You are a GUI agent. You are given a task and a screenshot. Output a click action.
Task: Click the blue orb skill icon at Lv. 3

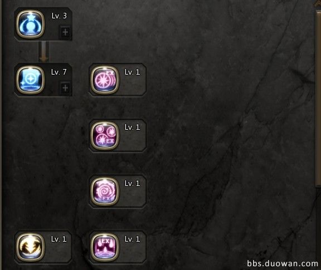(30, 24)
